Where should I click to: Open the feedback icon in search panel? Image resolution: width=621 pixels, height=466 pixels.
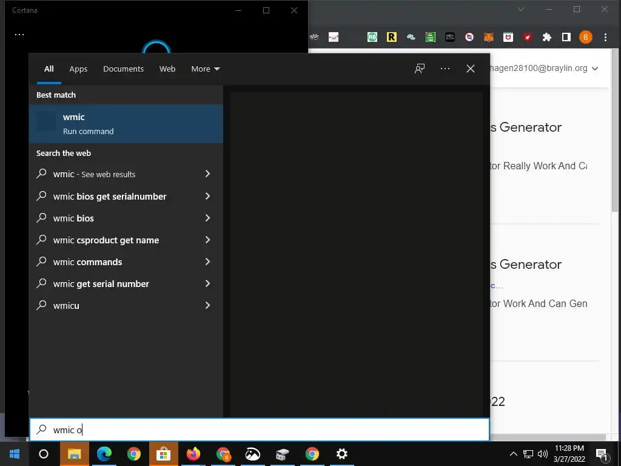(x=420, y=69)
